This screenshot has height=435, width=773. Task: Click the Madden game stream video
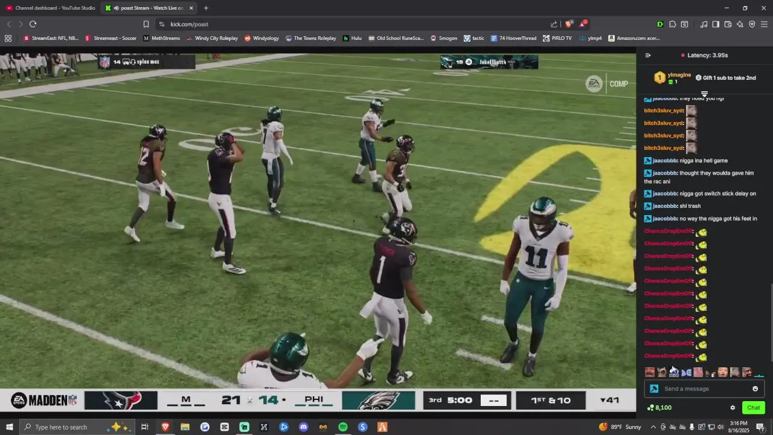pyautogui.click(x=318, y=233)
